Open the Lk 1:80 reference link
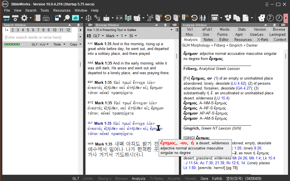 tap(189, 168)
